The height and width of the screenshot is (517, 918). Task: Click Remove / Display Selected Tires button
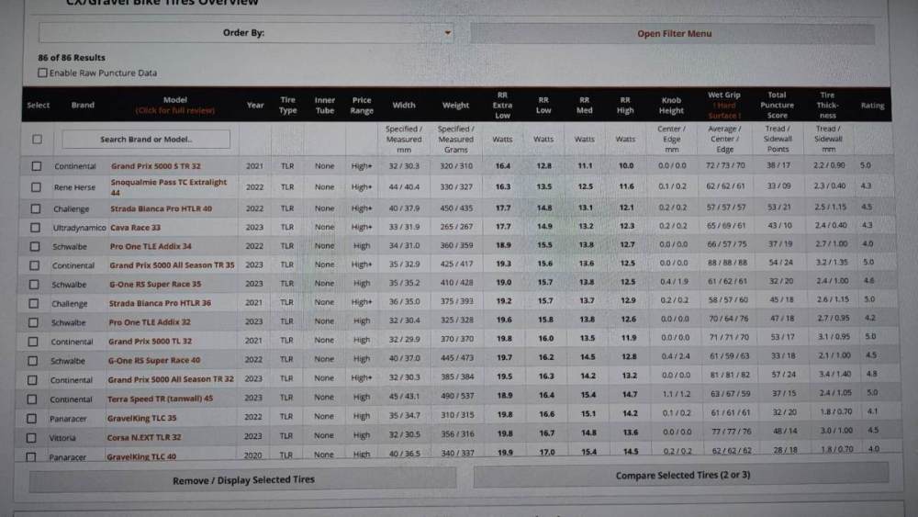[x=243, y=479]
